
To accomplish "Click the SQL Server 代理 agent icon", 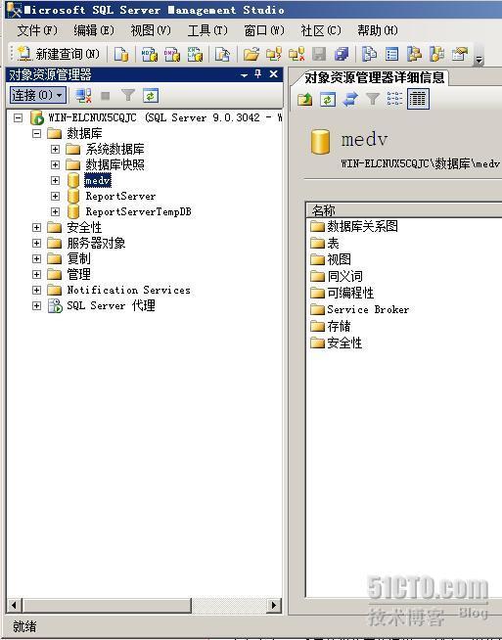I will coord(55,305).
